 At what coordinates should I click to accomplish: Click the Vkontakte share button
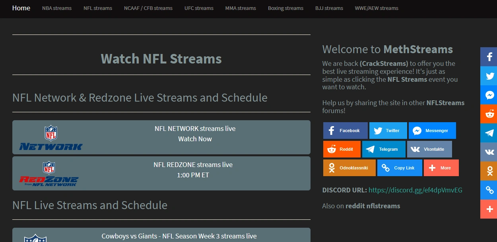tap(429, 149)
